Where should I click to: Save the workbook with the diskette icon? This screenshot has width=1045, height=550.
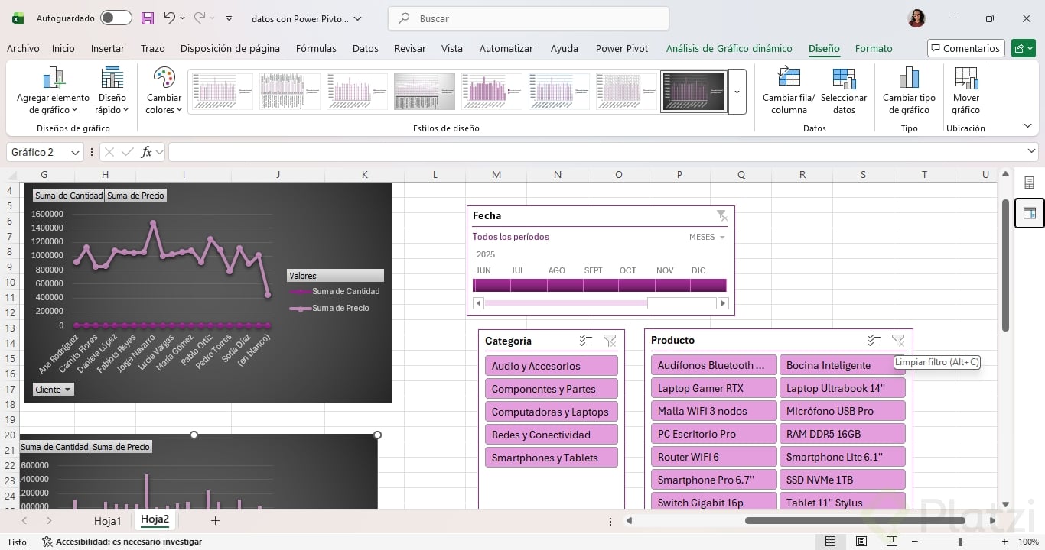click(x=148, y=18)
